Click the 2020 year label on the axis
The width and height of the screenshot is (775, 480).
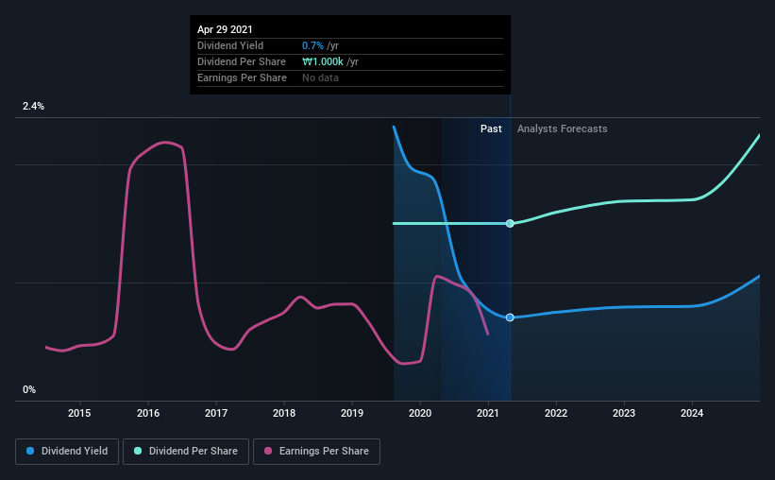pyautogui.click(x=420, y=413)
